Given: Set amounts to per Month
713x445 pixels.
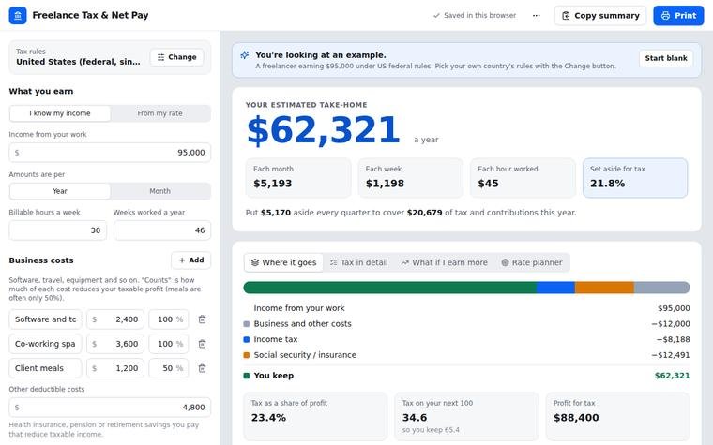Looking at the screenshot, I should click(x=160, y=191).
